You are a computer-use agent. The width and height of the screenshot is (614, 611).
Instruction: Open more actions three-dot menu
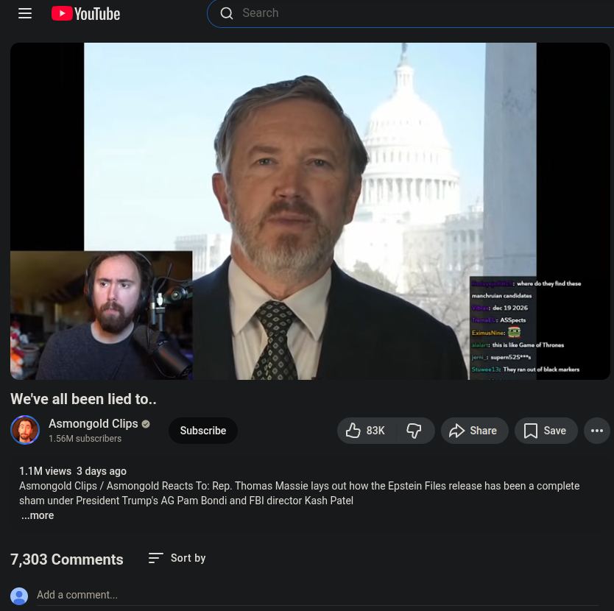coord(597,431)
